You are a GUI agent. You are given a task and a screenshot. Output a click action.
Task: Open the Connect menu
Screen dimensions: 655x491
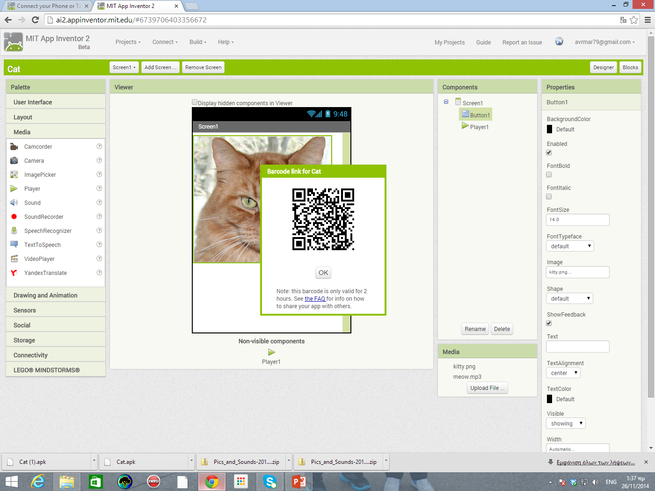[x=165, y=42]
